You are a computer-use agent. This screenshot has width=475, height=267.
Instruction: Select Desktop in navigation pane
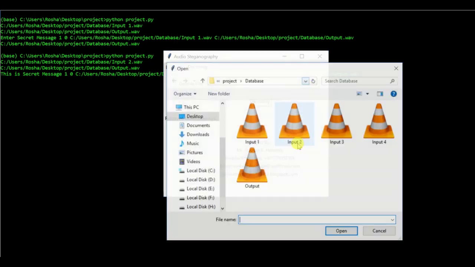[191, 116]
